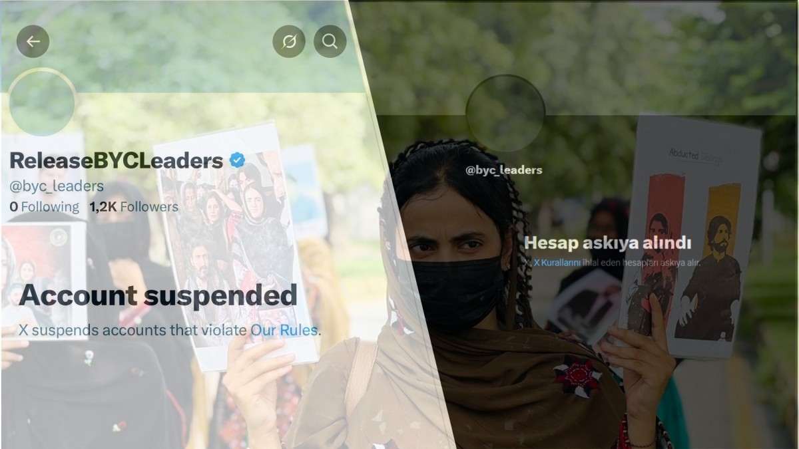Click the Account suspended heading

(158, 295)
